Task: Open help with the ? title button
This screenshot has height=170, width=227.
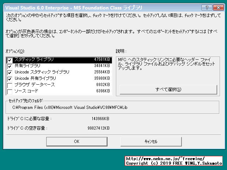Action: [x=207, y=7]
